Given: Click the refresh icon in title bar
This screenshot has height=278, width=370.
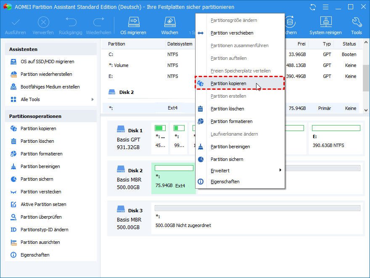Looking at the screenshot, I should pos(313,7).
